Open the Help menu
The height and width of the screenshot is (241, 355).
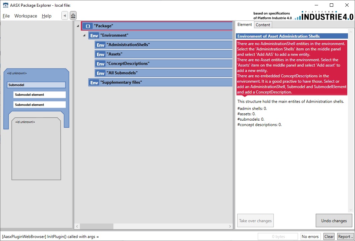[47, 16]
